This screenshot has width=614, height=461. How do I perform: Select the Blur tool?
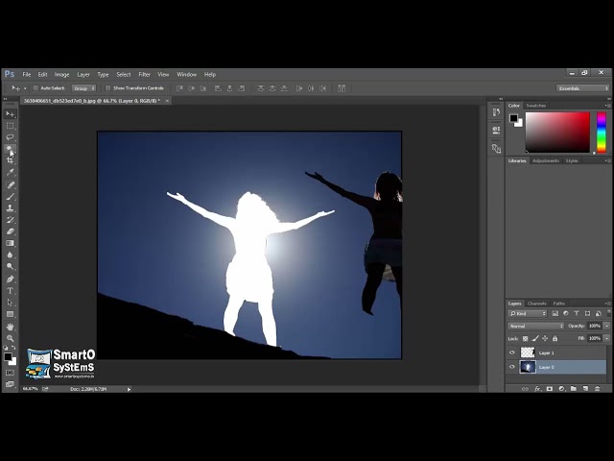[x=11, y=255]
